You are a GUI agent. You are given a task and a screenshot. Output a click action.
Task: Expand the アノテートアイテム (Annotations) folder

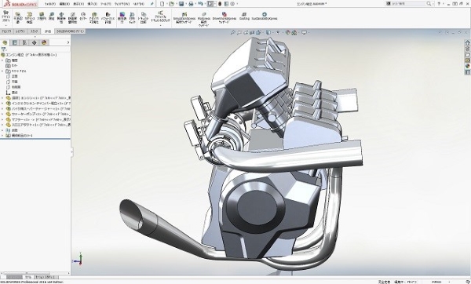[x=2, y=71]
